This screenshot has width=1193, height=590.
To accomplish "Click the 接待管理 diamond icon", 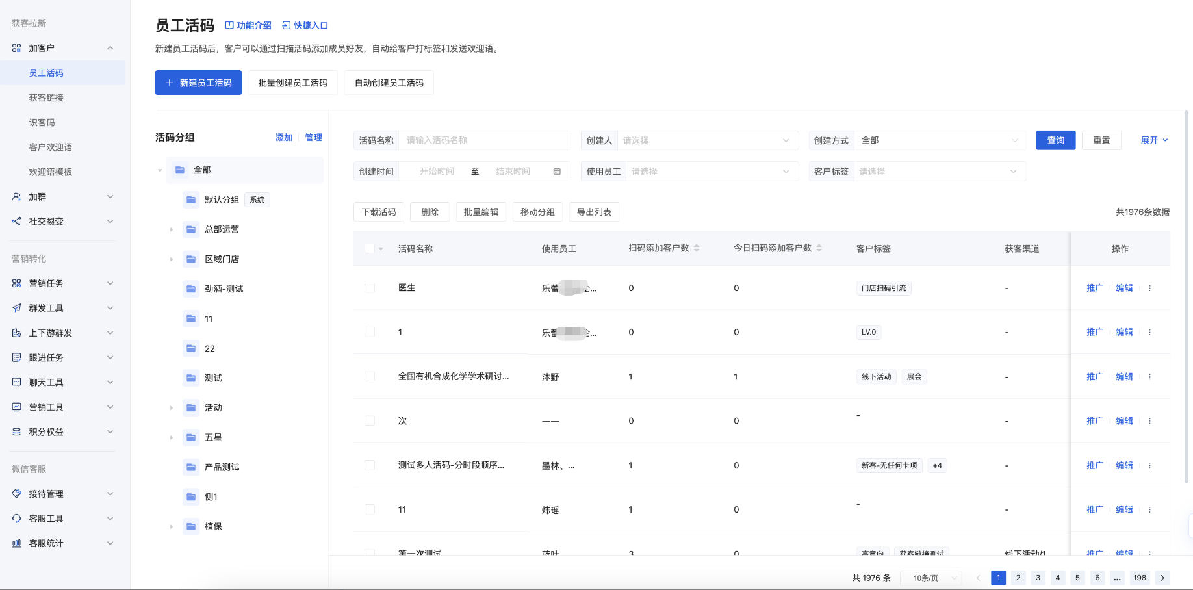I will (17, 494).
